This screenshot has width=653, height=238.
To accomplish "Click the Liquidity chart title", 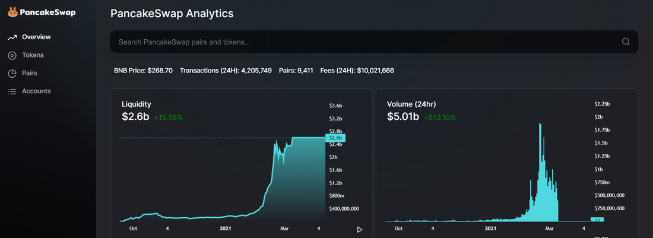I will (x=136, y=104).
